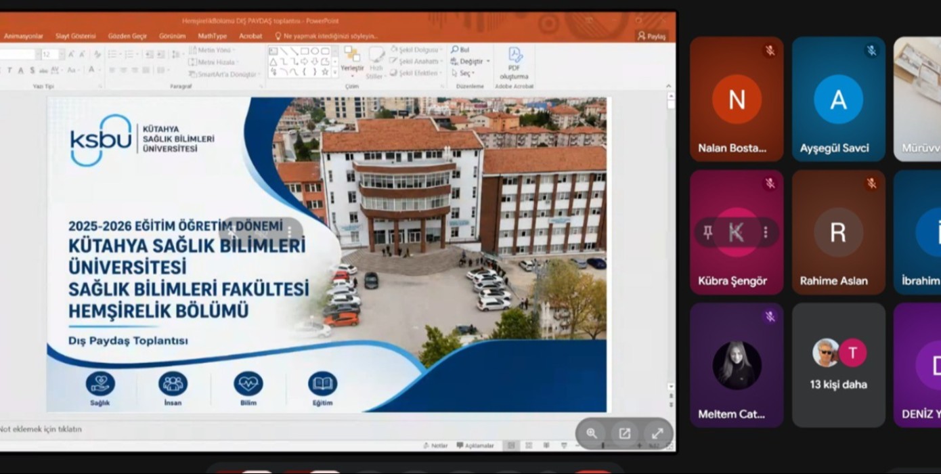Viewport: 941px width, 474px height.
Task: Click the font color letter A button
Action: pyautogui.click(x=91, y=70)
